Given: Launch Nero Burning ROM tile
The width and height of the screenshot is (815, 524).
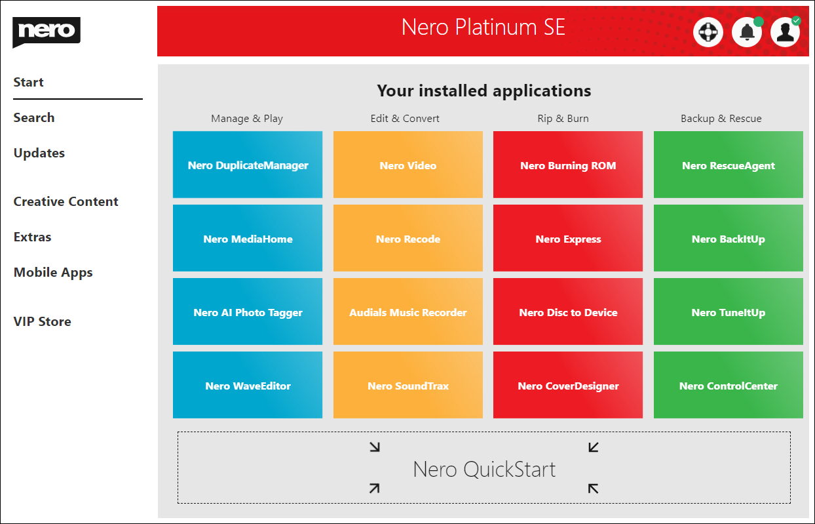Looking at the screenshot, I should click(x=568, y=165).
